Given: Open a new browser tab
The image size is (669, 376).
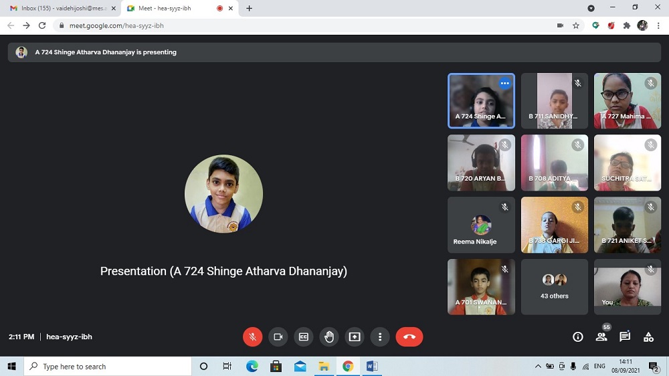Looking at the screenshot, I should click(250, 8).
